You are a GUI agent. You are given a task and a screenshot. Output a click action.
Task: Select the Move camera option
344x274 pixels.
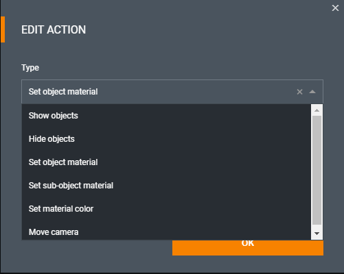tap(54, 232)
